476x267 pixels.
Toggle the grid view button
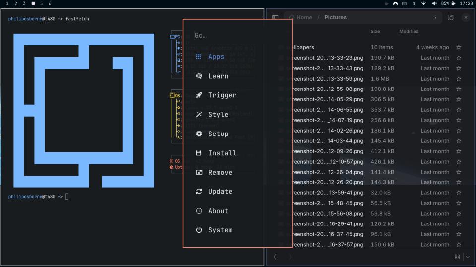click(457, 257)
